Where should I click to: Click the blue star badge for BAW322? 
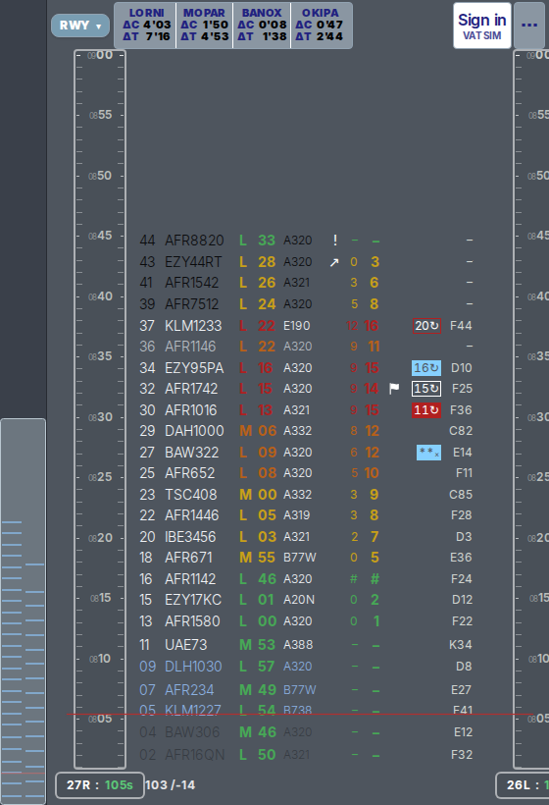click(x=428, y=453)
